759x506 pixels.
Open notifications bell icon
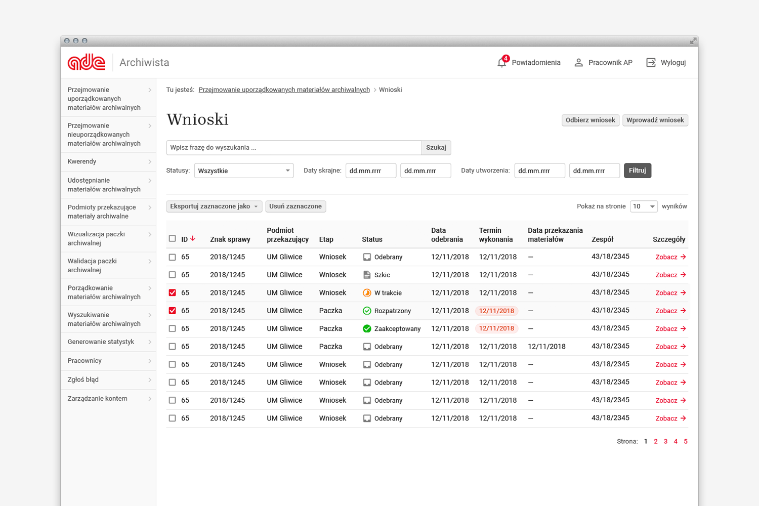[x=501, y=63]
